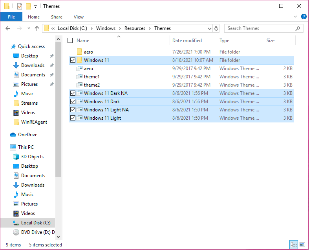309x250 pixels.
Task: Expand the ribbon with the chevron
Action: coord(295,17)
